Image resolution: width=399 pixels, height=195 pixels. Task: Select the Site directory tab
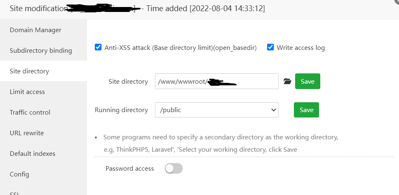(29, 71)
